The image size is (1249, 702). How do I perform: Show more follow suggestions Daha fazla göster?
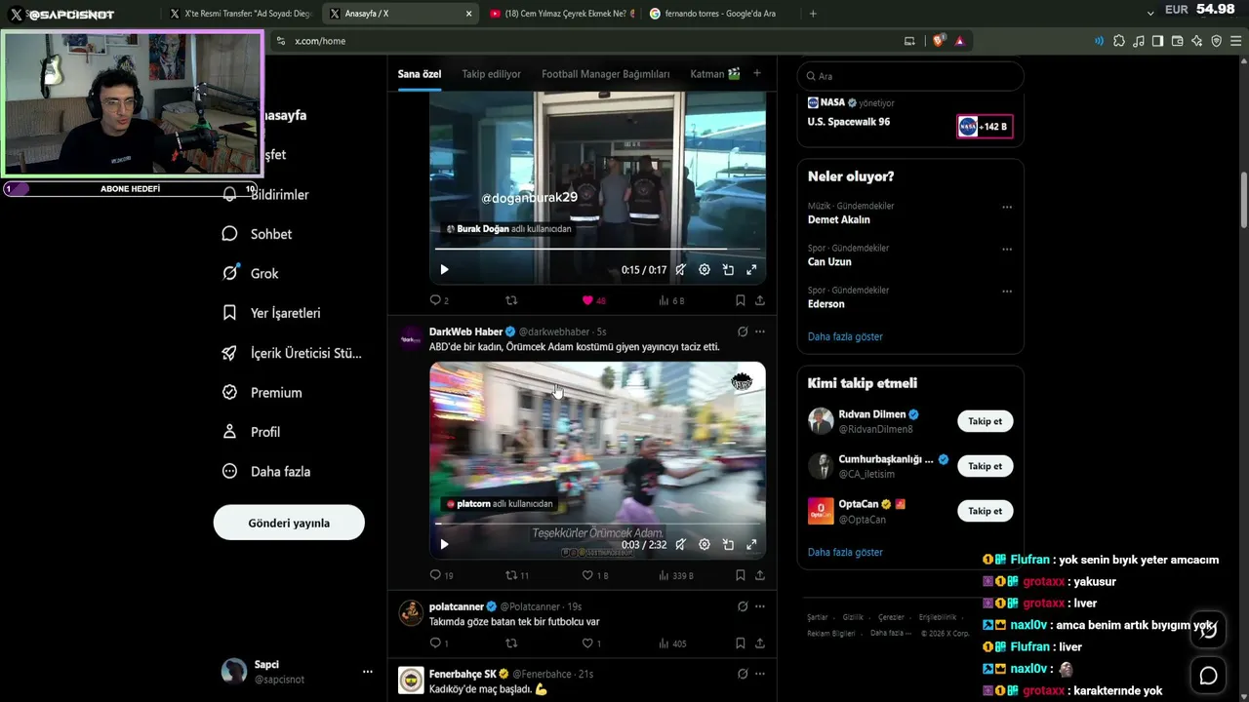(845, 552)
